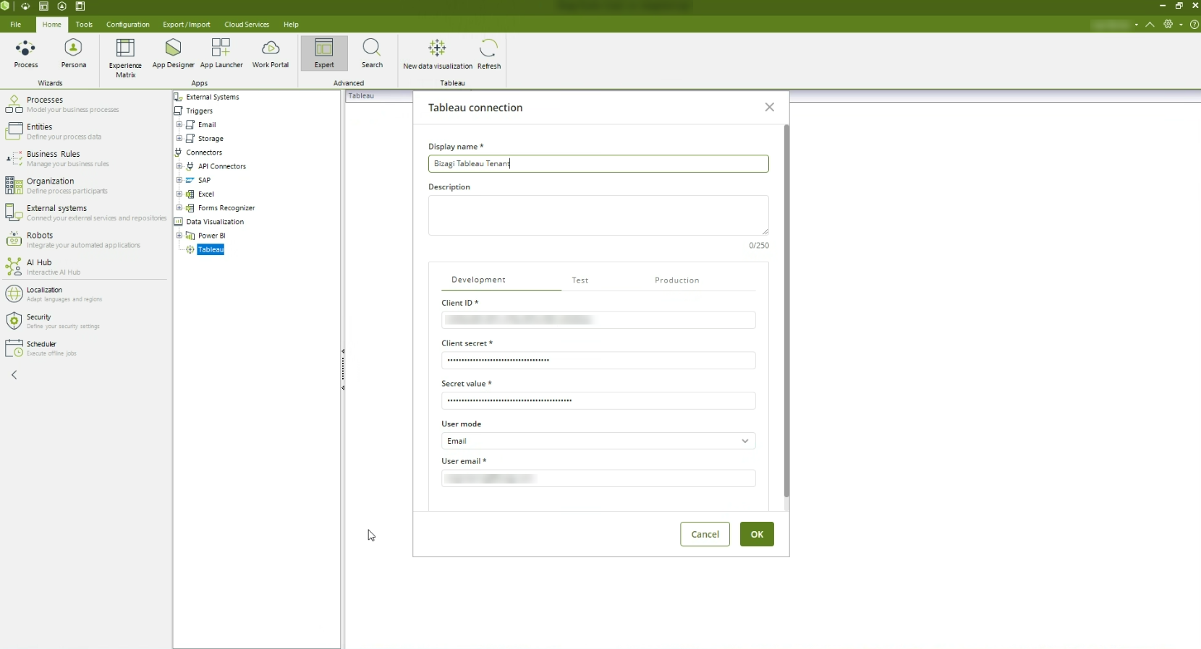Launch App Designer
This screenshot has width=1201, height=649.
(173, 54)
